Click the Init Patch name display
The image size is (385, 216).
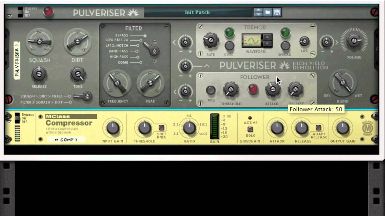click(197, 12)
